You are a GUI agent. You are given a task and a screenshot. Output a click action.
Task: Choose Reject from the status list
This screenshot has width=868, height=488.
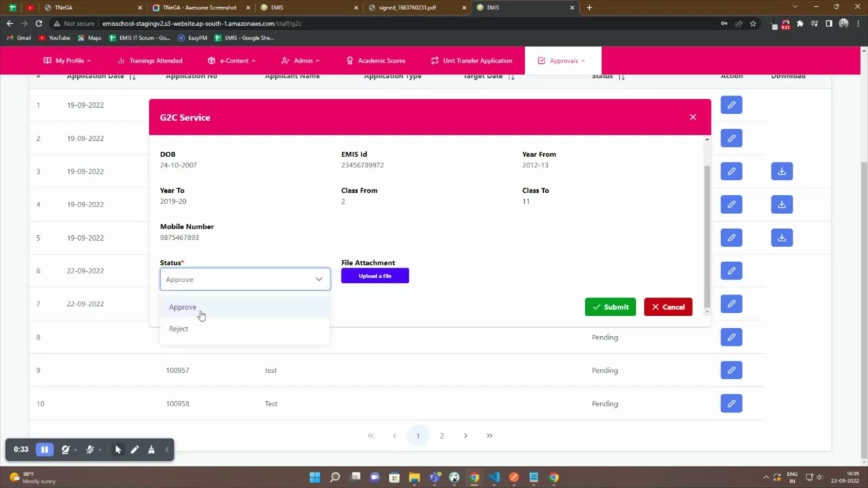click(245, 329)
